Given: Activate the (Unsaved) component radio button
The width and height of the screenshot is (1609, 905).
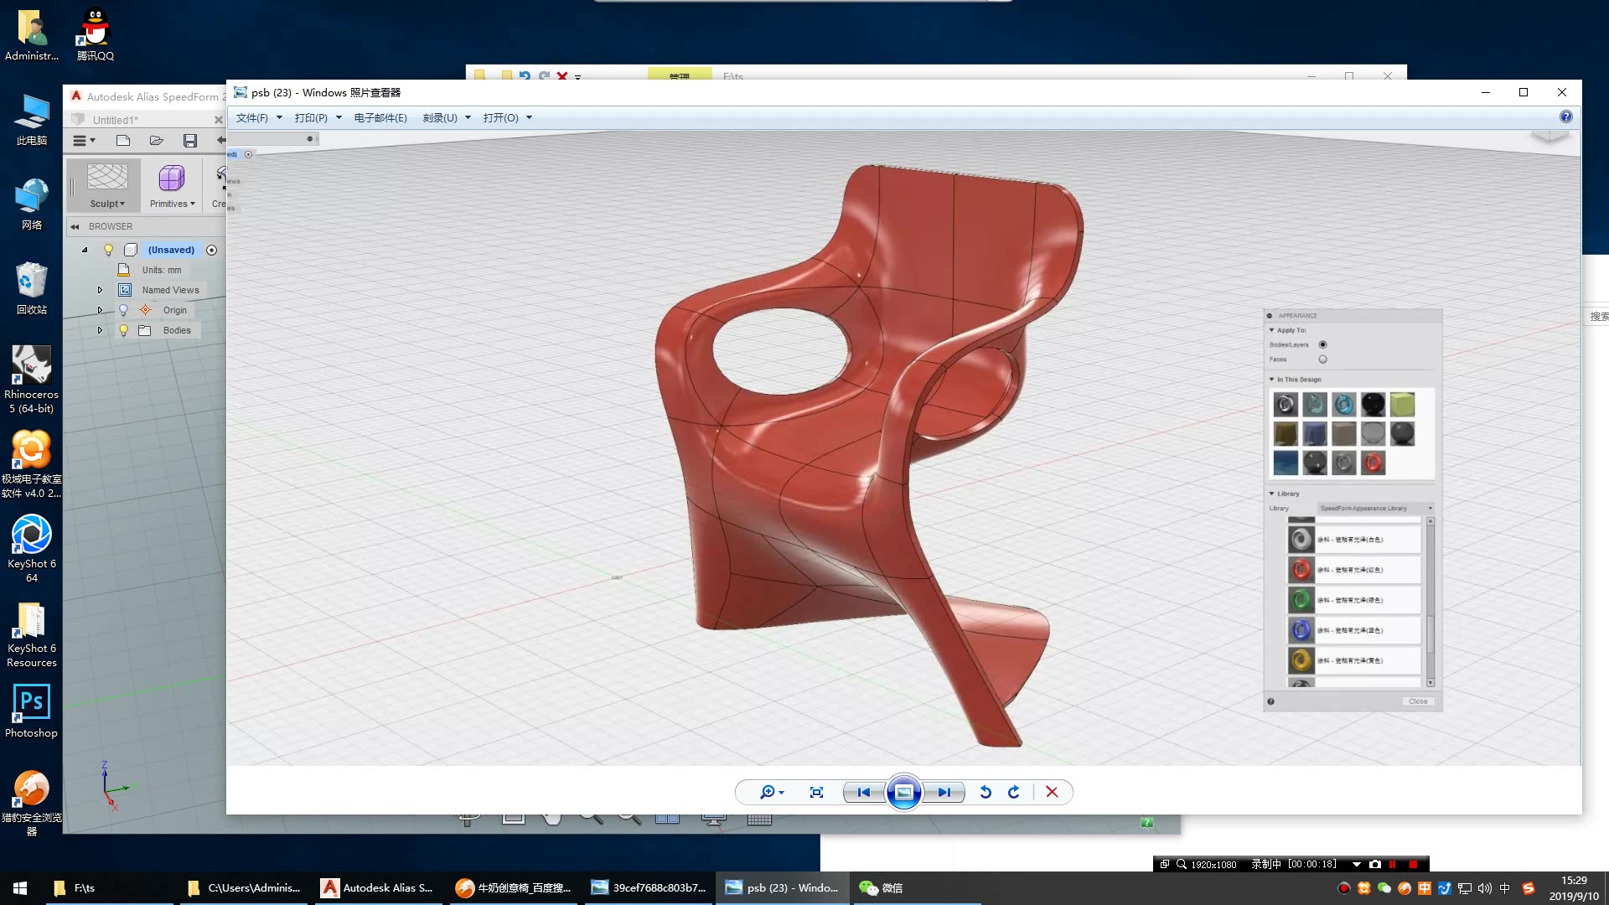Looking at the screenshot, I should click(x=211, y=250).
